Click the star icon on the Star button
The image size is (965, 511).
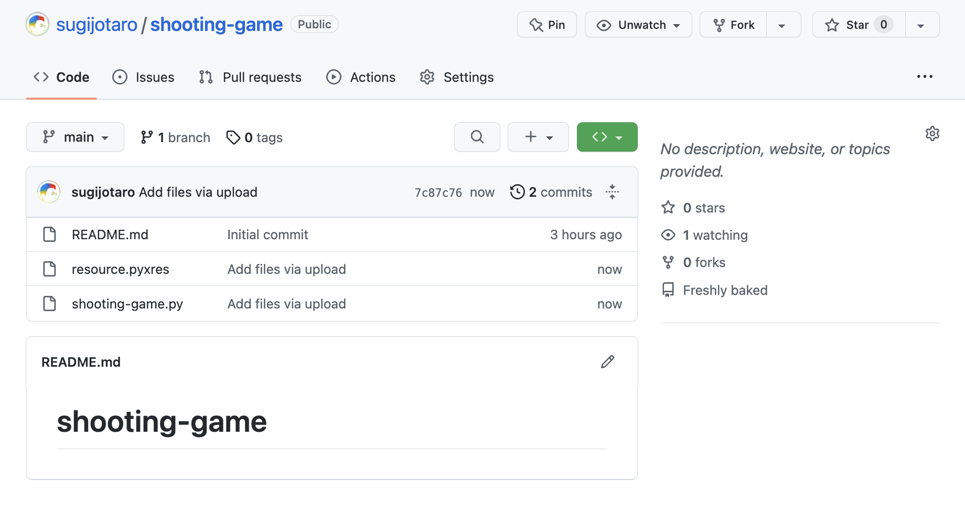click(x=832, y=25)
